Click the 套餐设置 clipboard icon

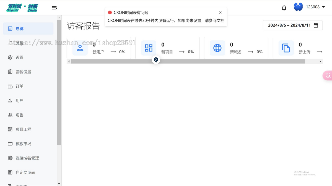[x=10, y=72]
